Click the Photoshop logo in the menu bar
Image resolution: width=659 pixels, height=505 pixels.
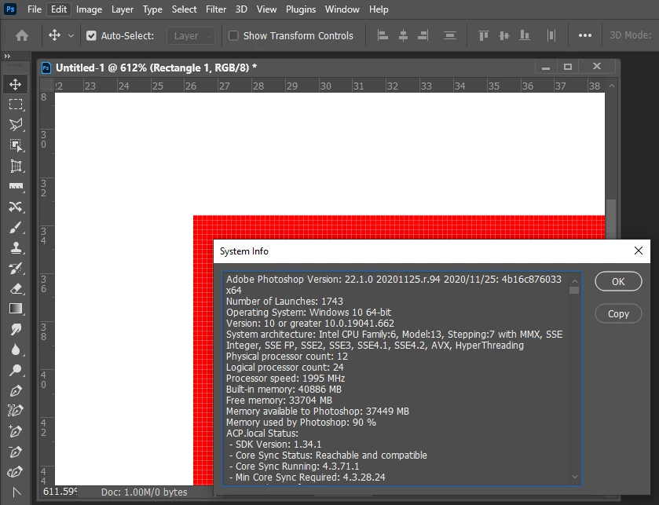pos(10,9)
